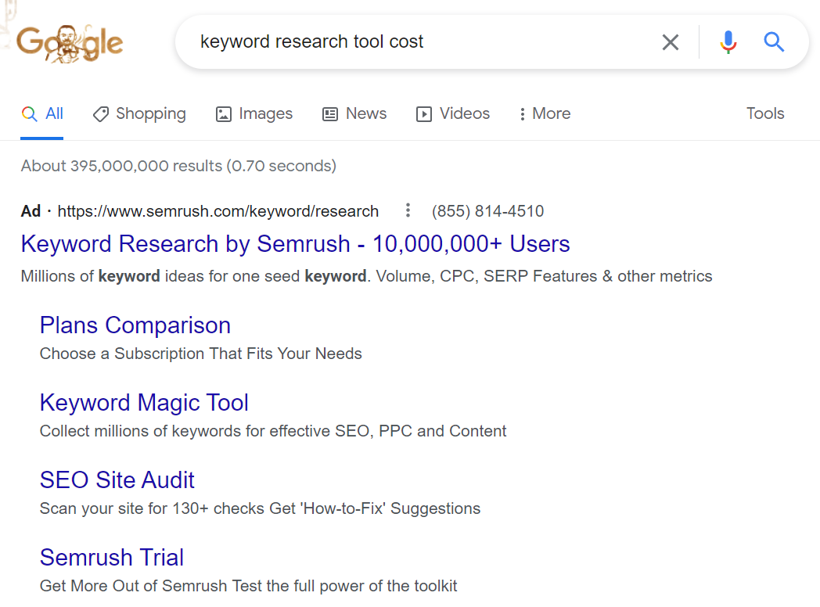Open the Plans Comparison link
Screen dimensions: 820x607
(135, 325)
